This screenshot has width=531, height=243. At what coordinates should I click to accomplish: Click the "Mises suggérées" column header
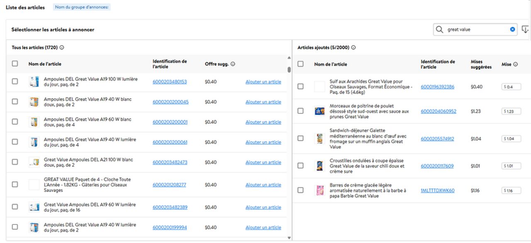click(x=481, y=64)
